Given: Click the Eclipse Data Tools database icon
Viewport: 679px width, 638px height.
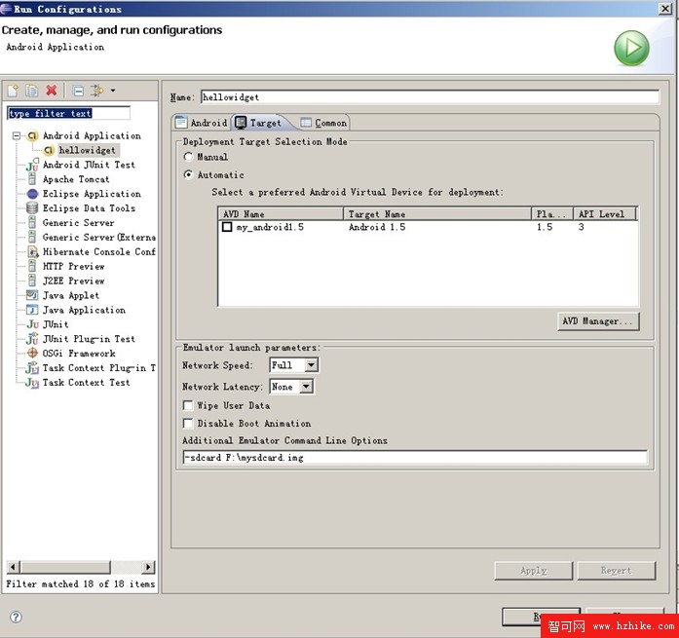Looking at the screenshot, I should [32, 208].
